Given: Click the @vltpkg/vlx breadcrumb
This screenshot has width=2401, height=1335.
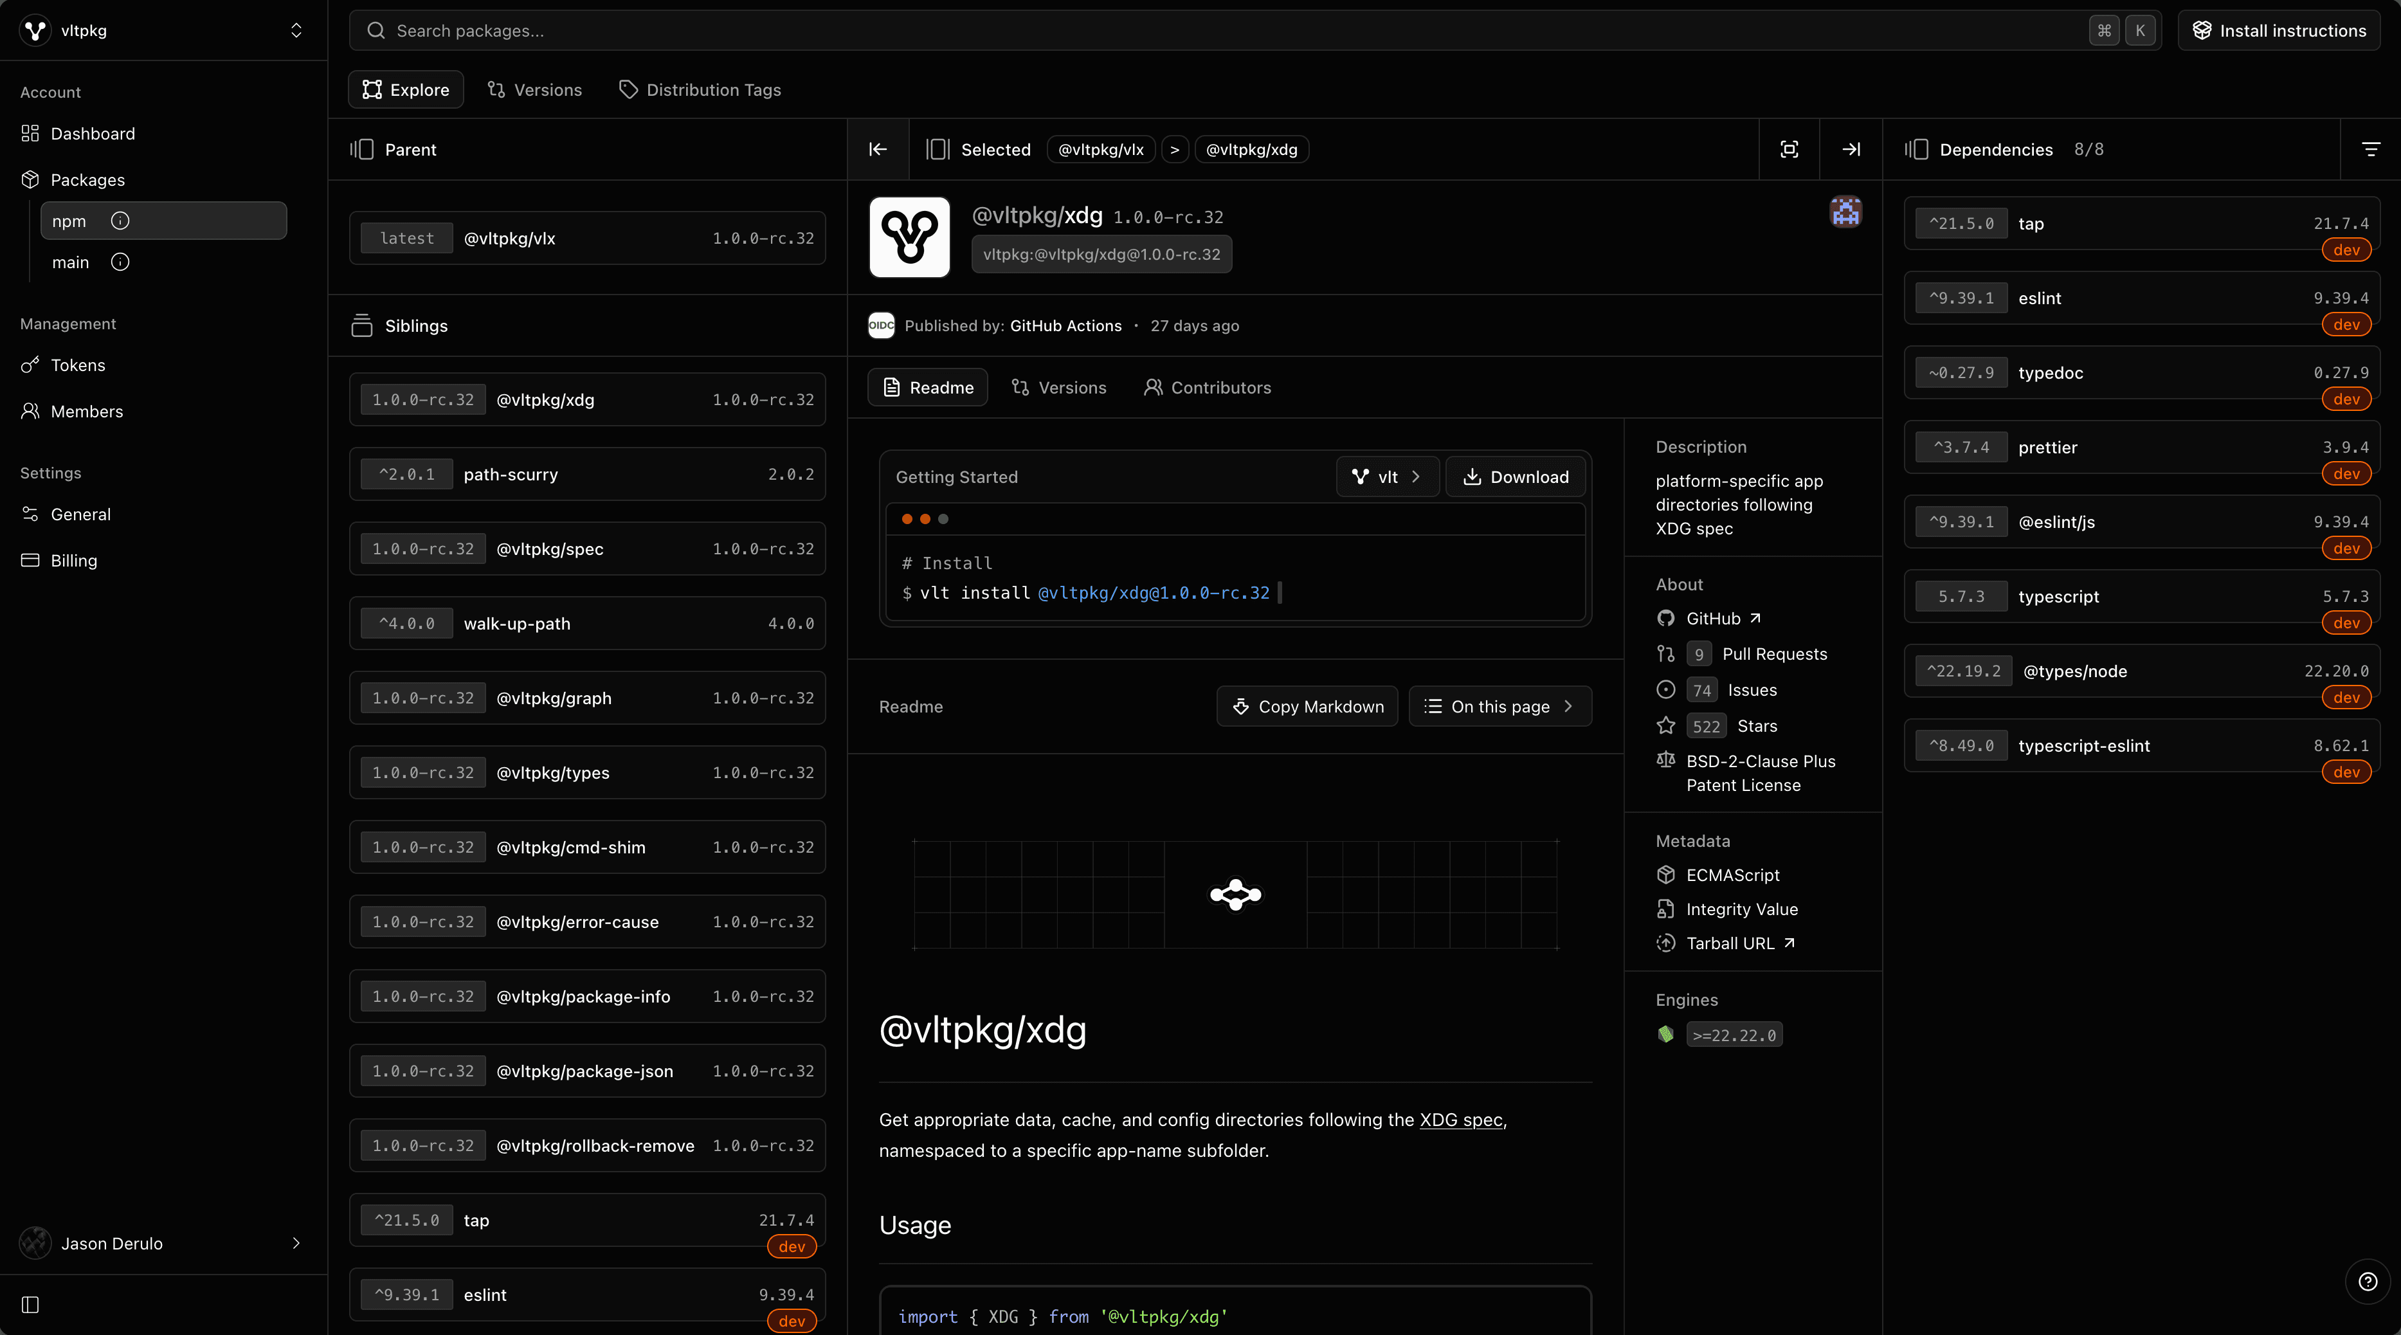Looking at the screenshot, I should click(1101, 149).
